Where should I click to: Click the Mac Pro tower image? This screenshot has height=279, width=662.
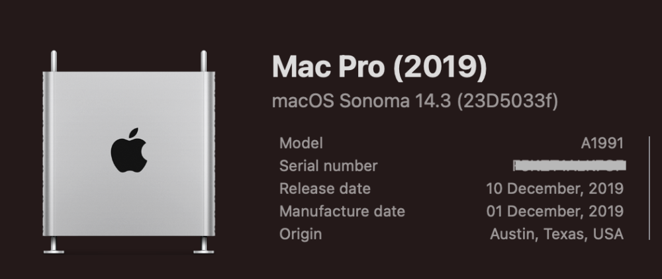[x=129, y=152]
